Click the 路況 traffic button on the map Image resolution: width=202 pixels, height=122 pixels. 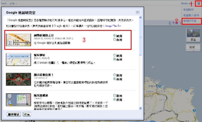193,47
